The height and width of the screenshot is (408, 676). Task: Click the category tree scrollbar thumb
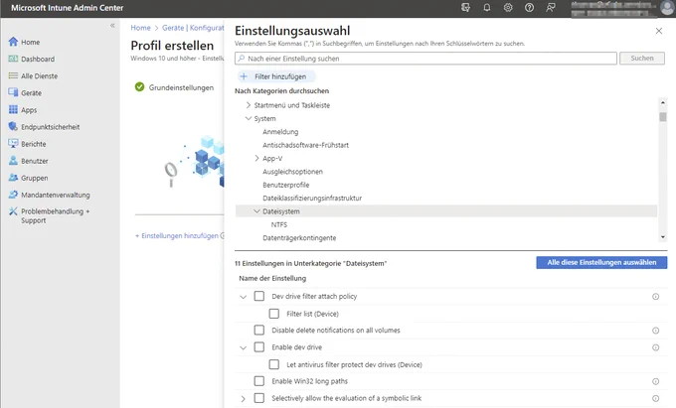click(663, 117)
